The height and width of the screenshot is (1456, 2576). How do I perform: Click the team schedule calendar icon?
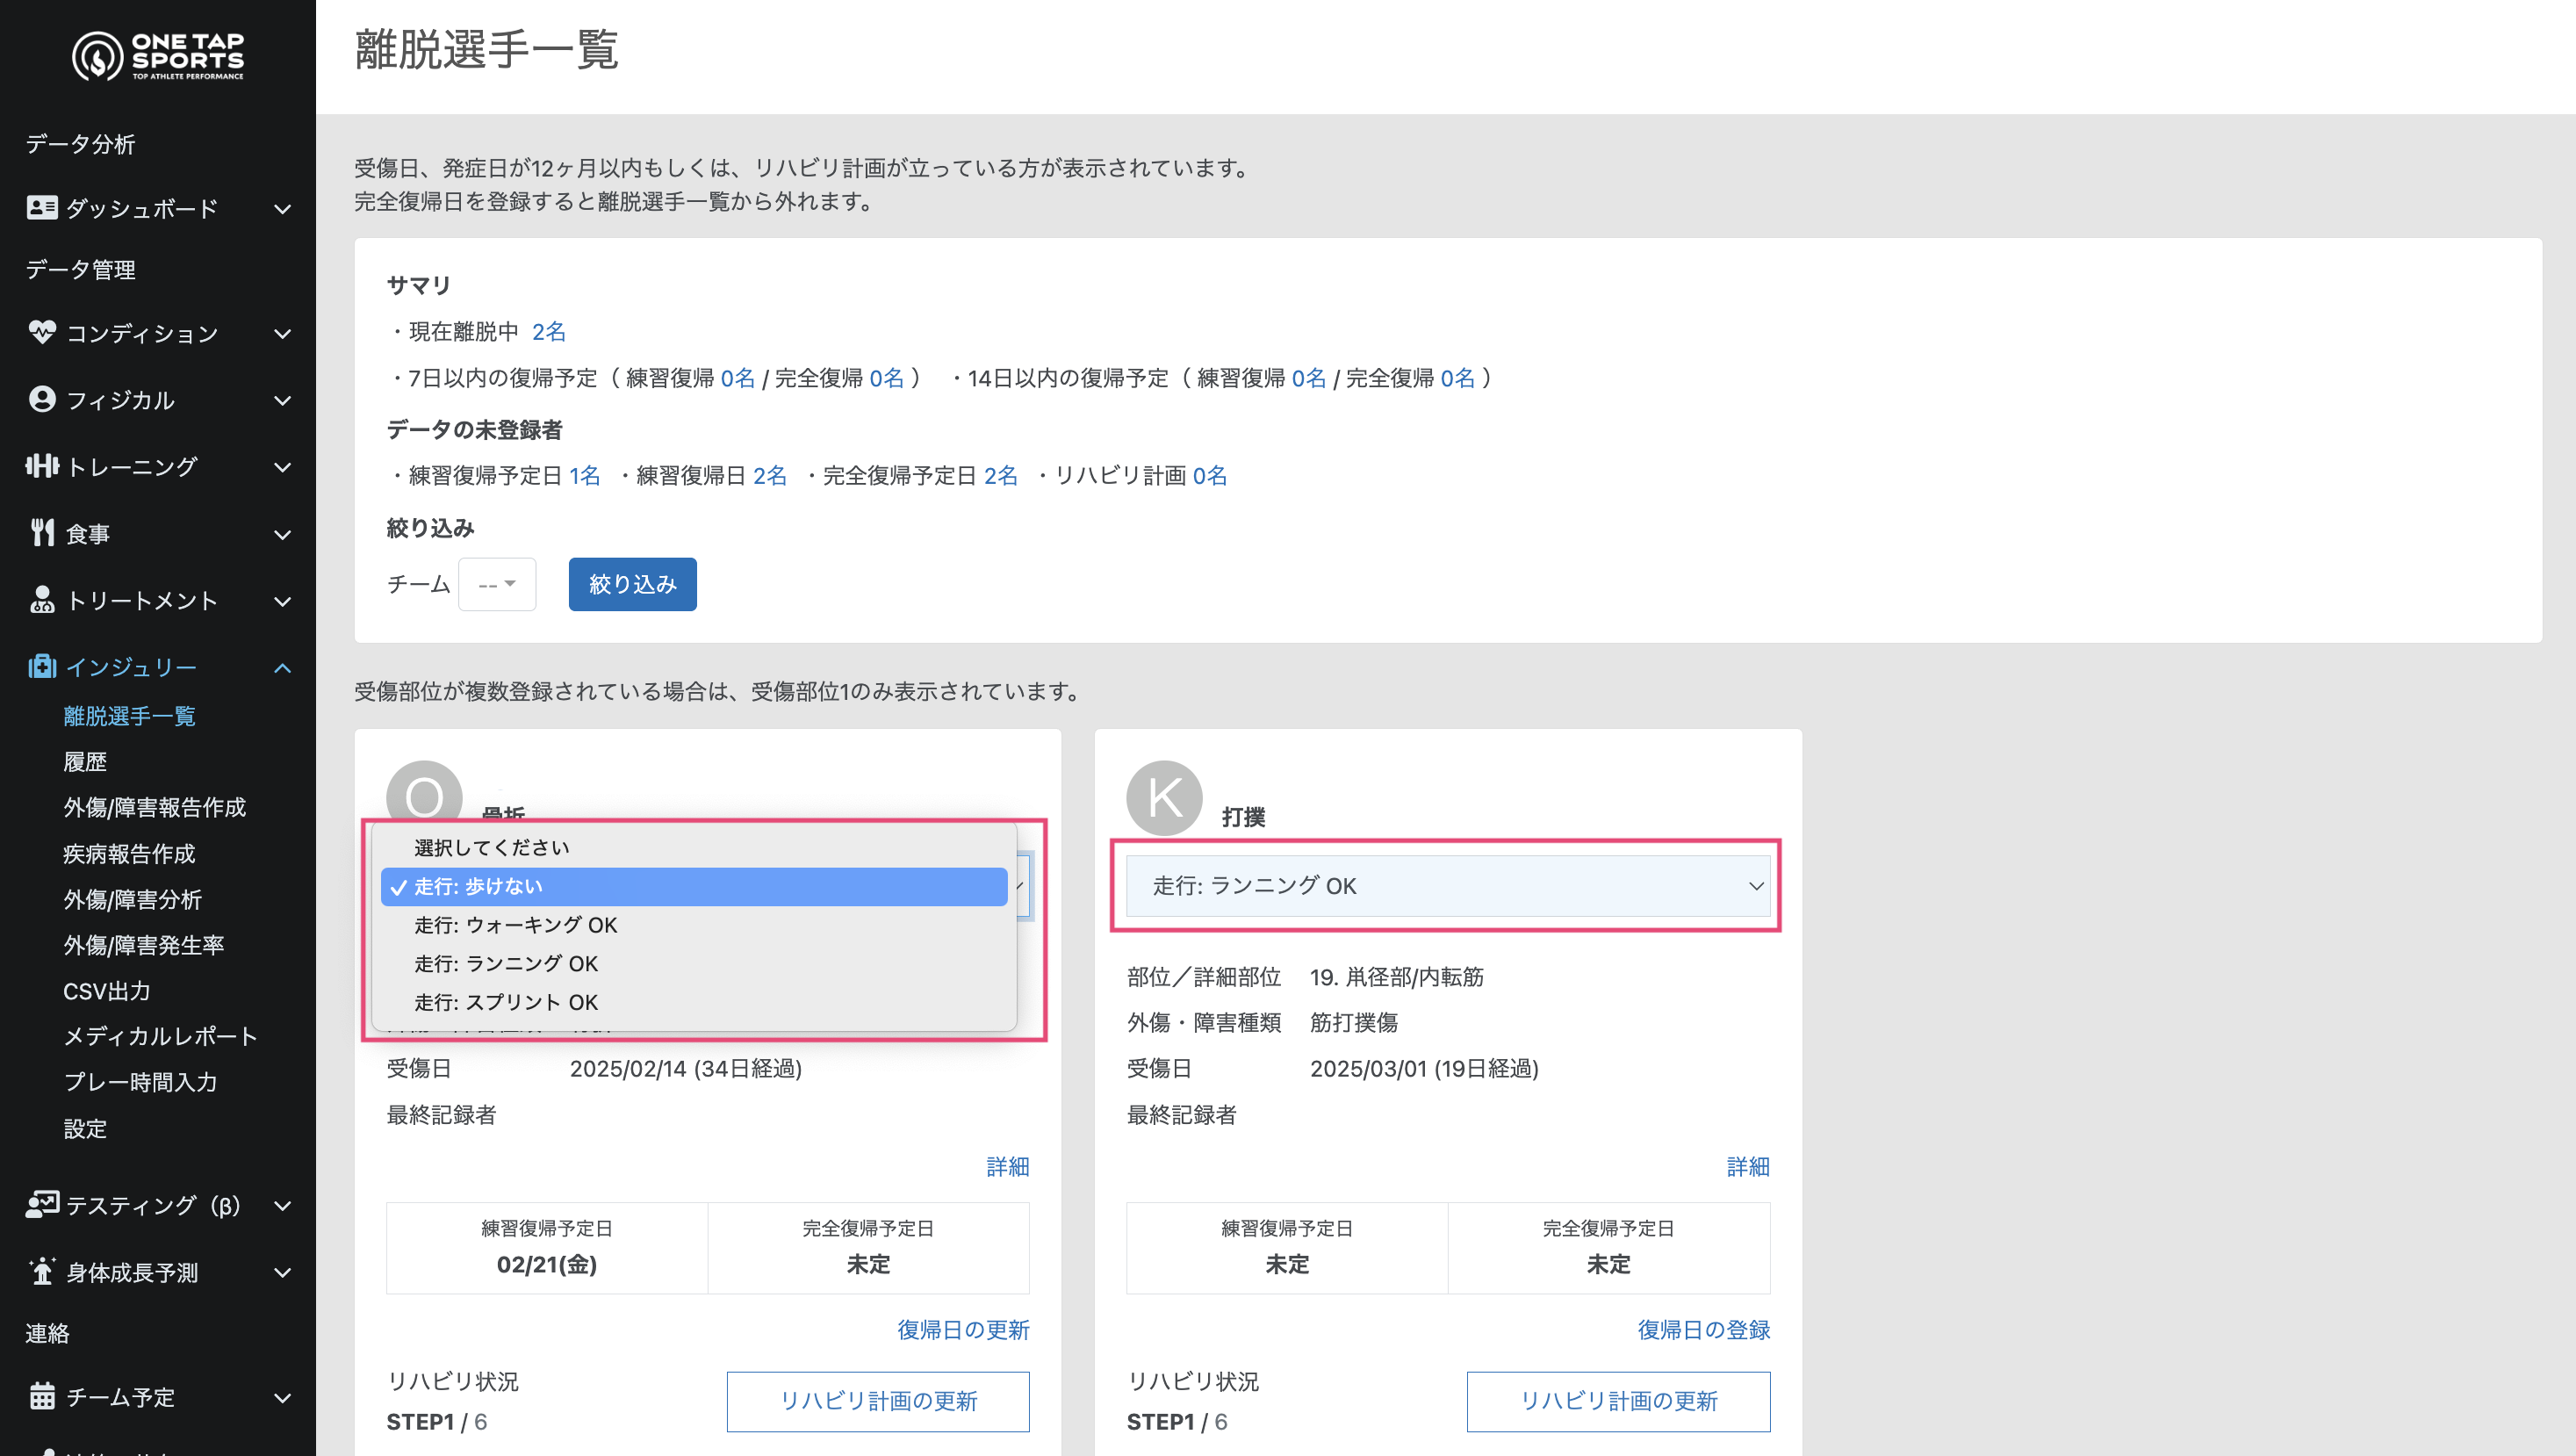[41, 1396]
